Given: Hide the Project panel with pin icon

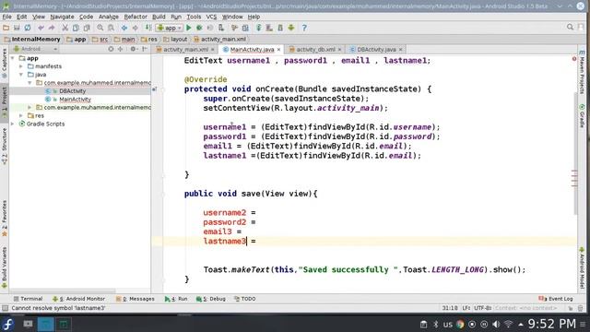Looking at the screenshot, I should click(x=145, y=49).
